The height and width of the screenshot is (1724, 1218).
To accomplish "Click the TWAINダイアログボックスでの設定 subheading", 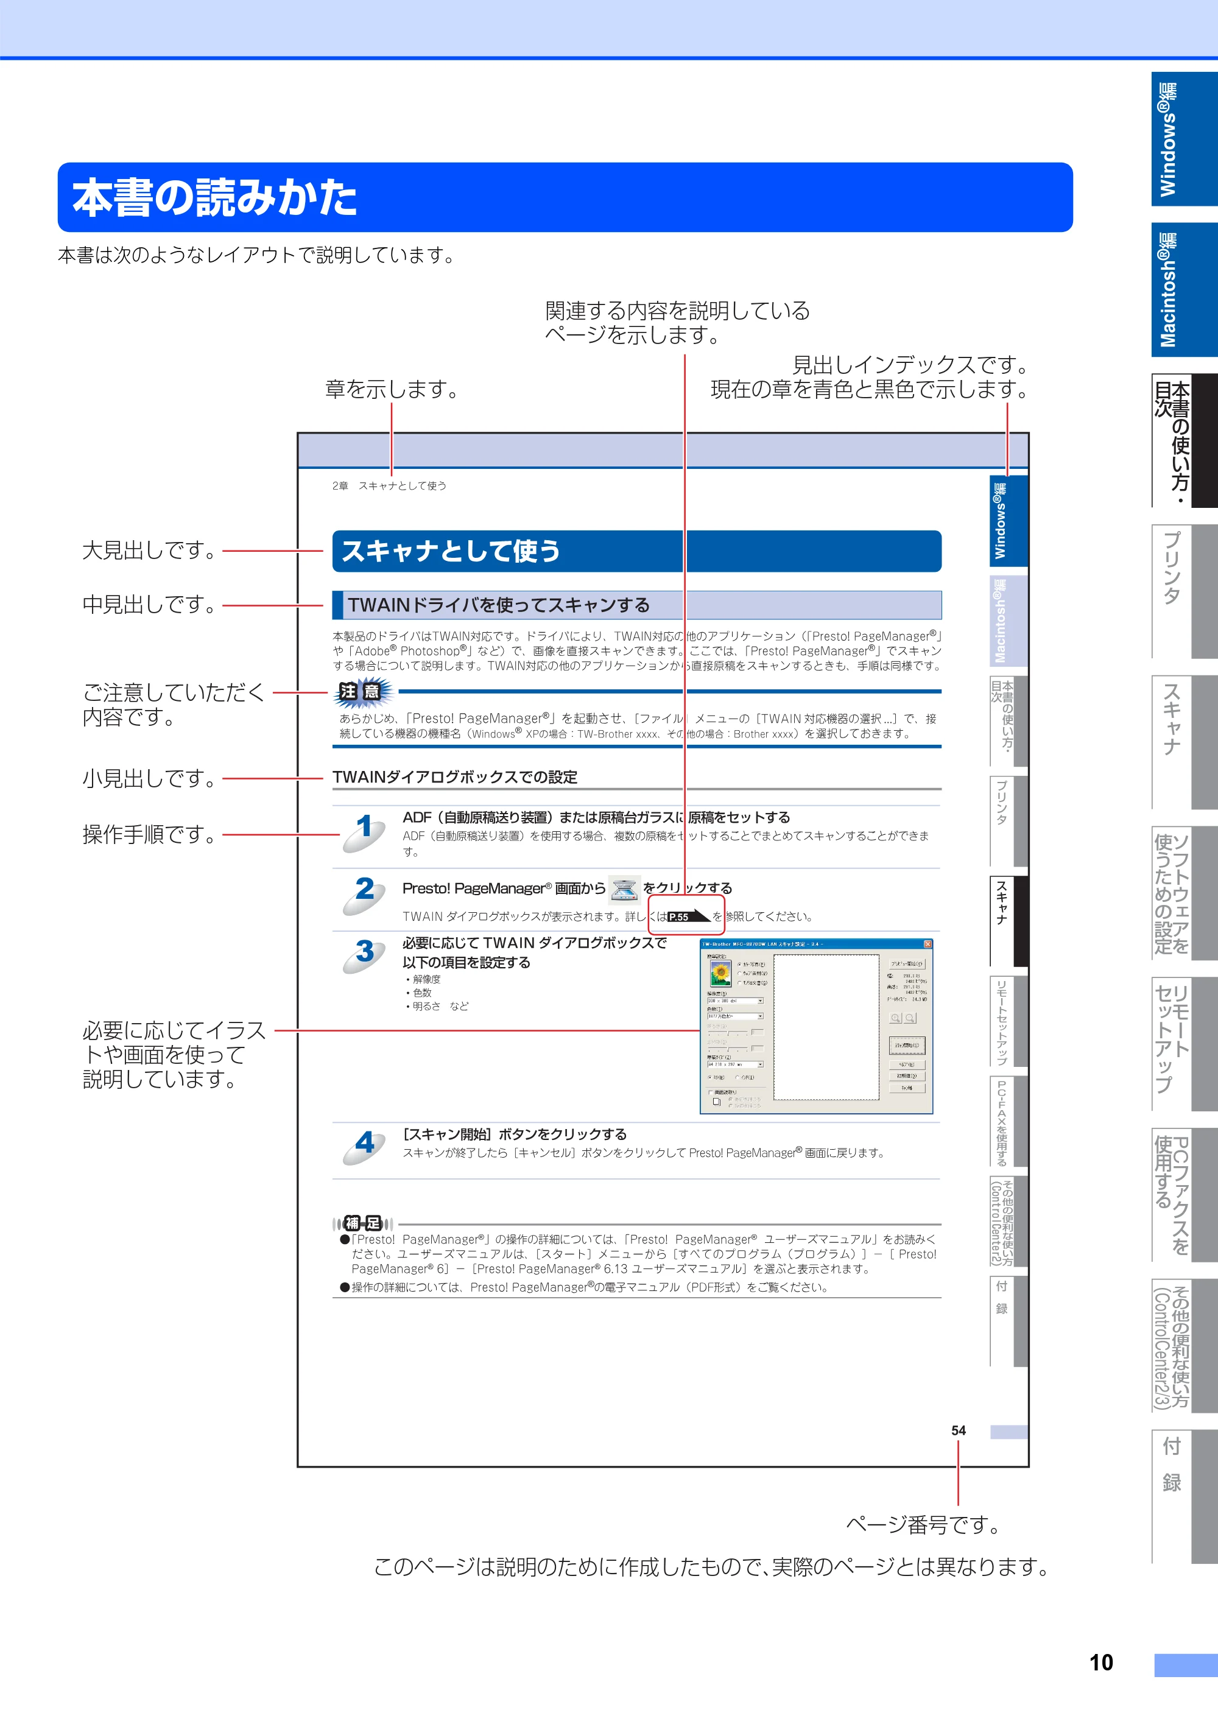I will 455,777.
